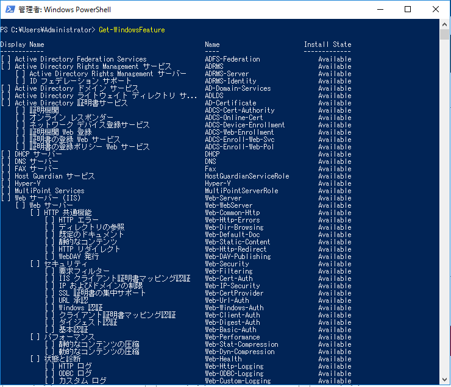This screenshot has height=387, width=451.
Task: Click the DHCP サーバー checkbox brackets
Action: tap(5, 154)
